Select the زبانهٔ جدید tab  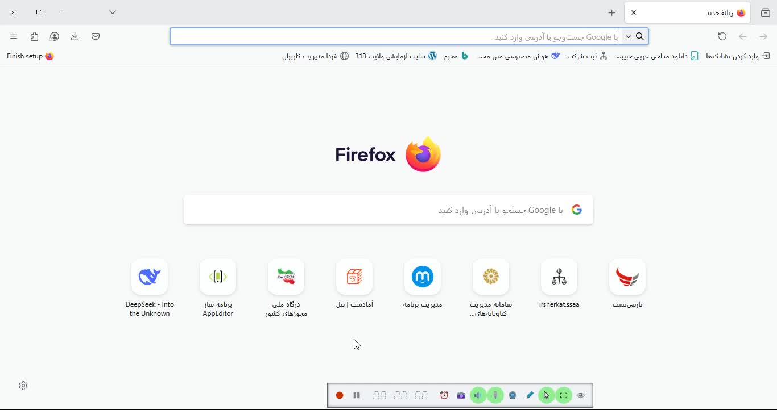687,12
